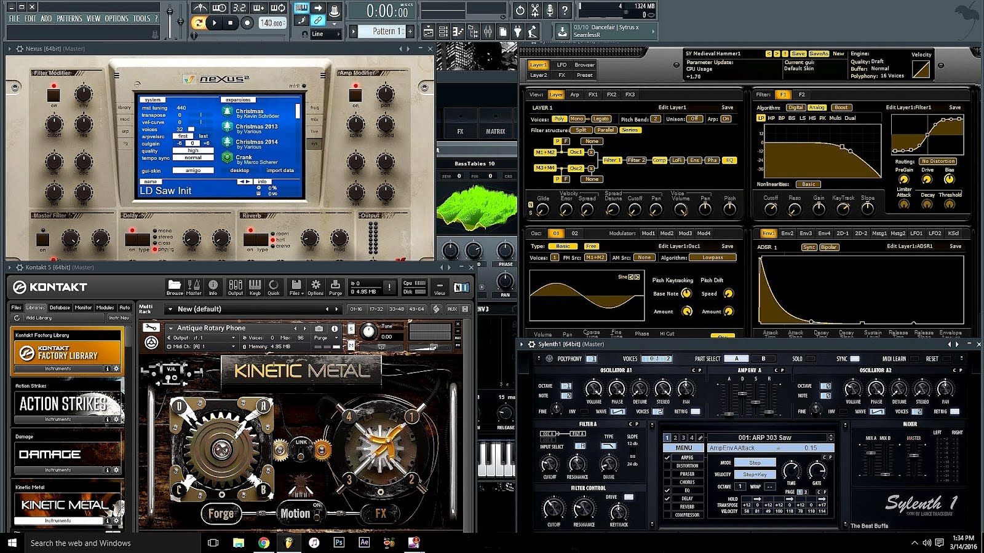Click the metronome icon in FL Studio toolbar
The width and height of the screenshot is (984, 553).
199,9
